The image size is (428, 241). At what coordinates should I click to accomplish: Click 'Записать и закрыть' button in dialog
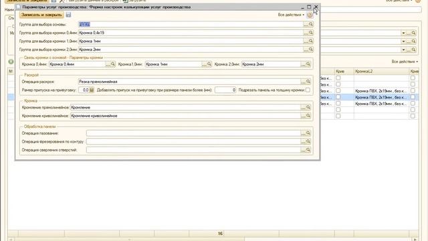click(x=41, y=15)
